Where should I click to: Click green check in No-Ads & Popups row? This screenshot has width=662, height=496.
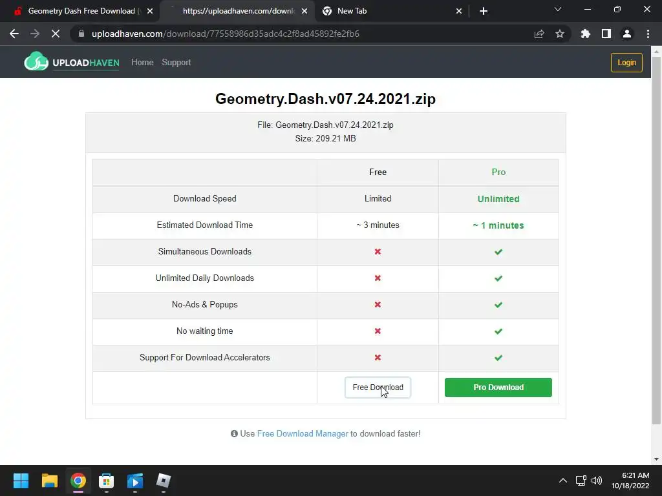(498, 305)
